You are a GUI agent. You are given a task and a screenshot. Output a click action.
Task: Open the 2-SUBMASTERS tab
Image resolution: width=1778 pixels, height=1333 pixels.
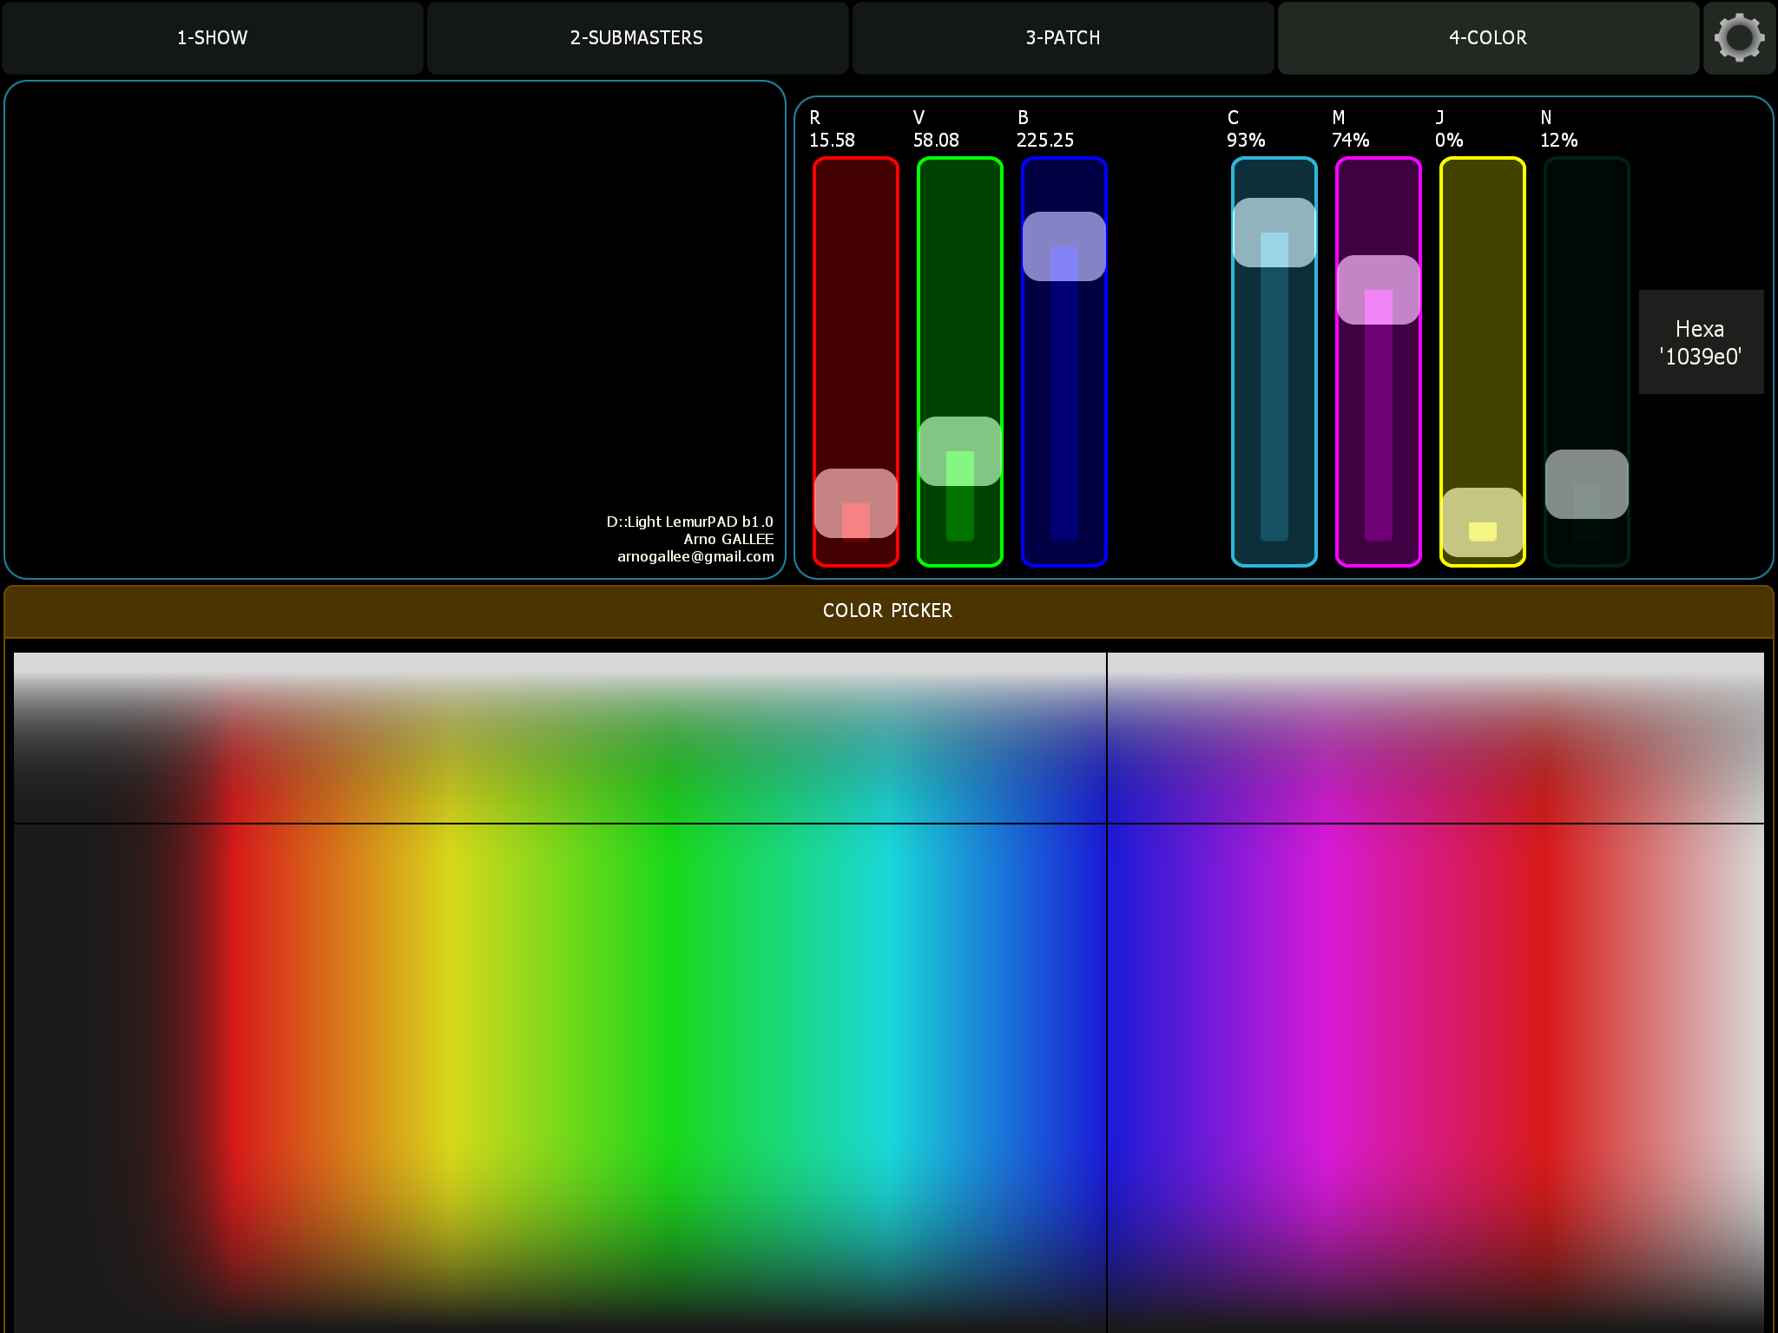[636, 37]
